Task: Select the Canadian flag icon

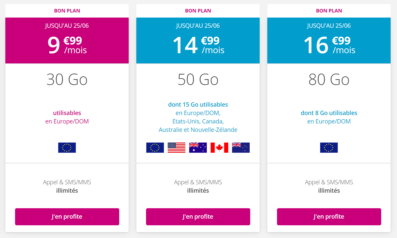Action: click(x=219, y=148)
